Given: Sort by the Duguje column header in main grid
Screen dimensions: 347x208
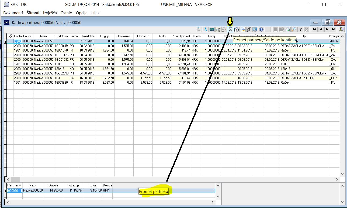Looking at the screenshot, I should click(x=105, y=36).
